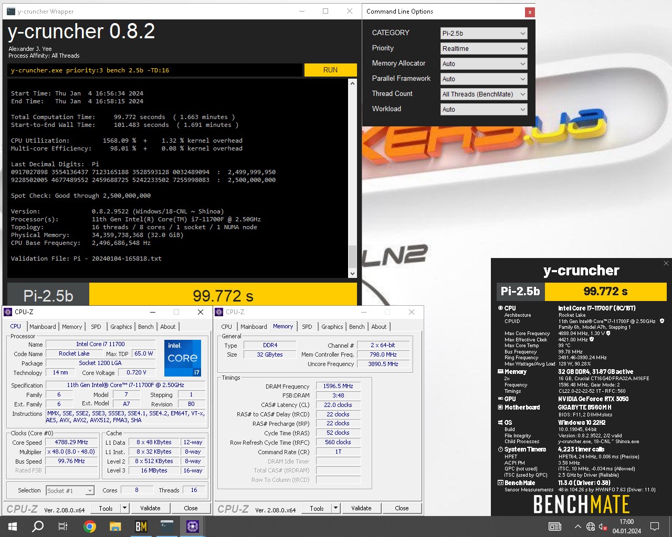Expand the Parallel Framework dropdown
Image resolution: width=672 pixels, height=537 pixels.
[484, 79]
